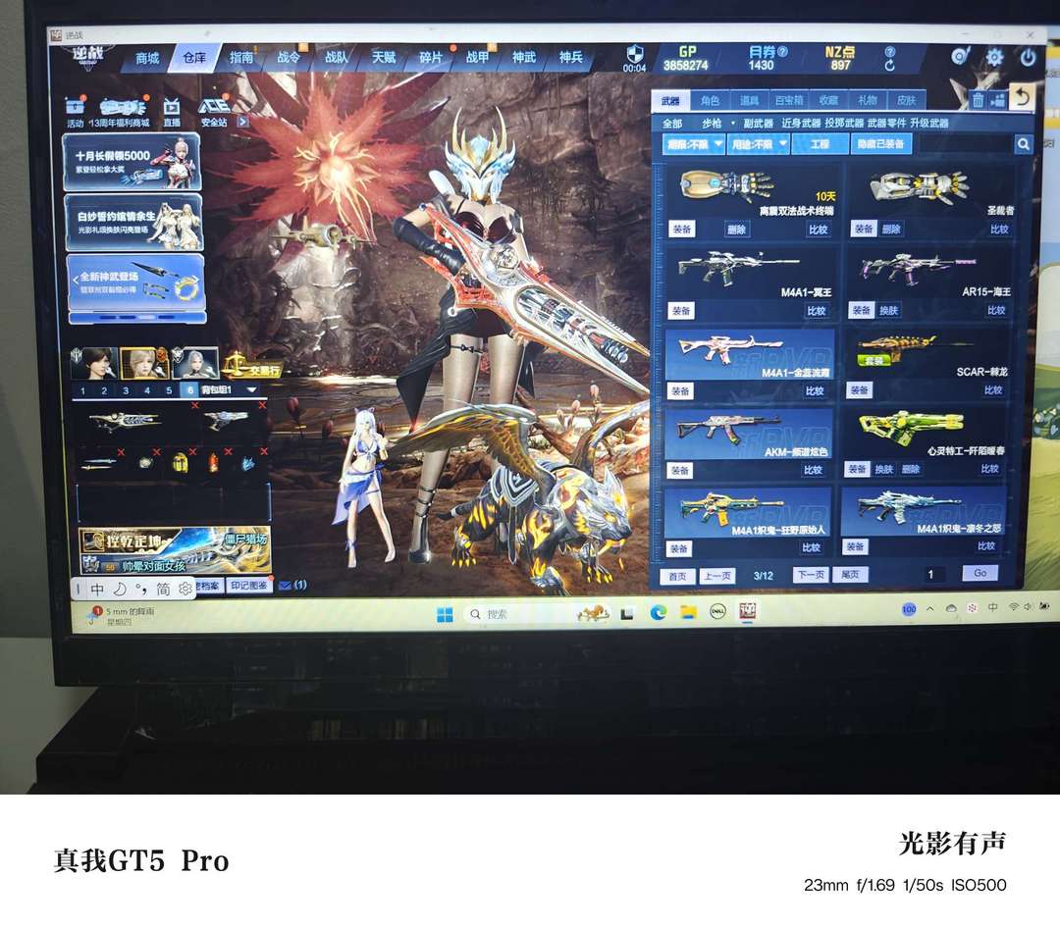Open the music disc icon at top right

pyautogui.click(x=960, y=57)
